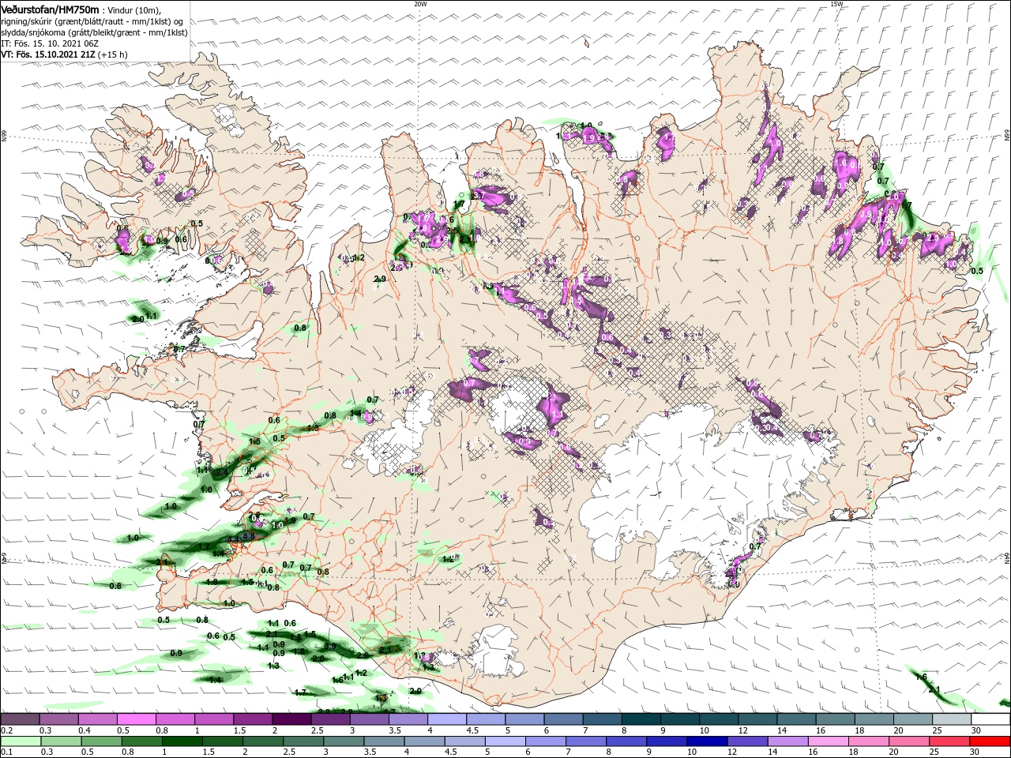Image resolution: width=1011 pixels, height=758 pixels.
Task: Click the '(+15 h)' forecast offset text
Action: click(113, 54)
